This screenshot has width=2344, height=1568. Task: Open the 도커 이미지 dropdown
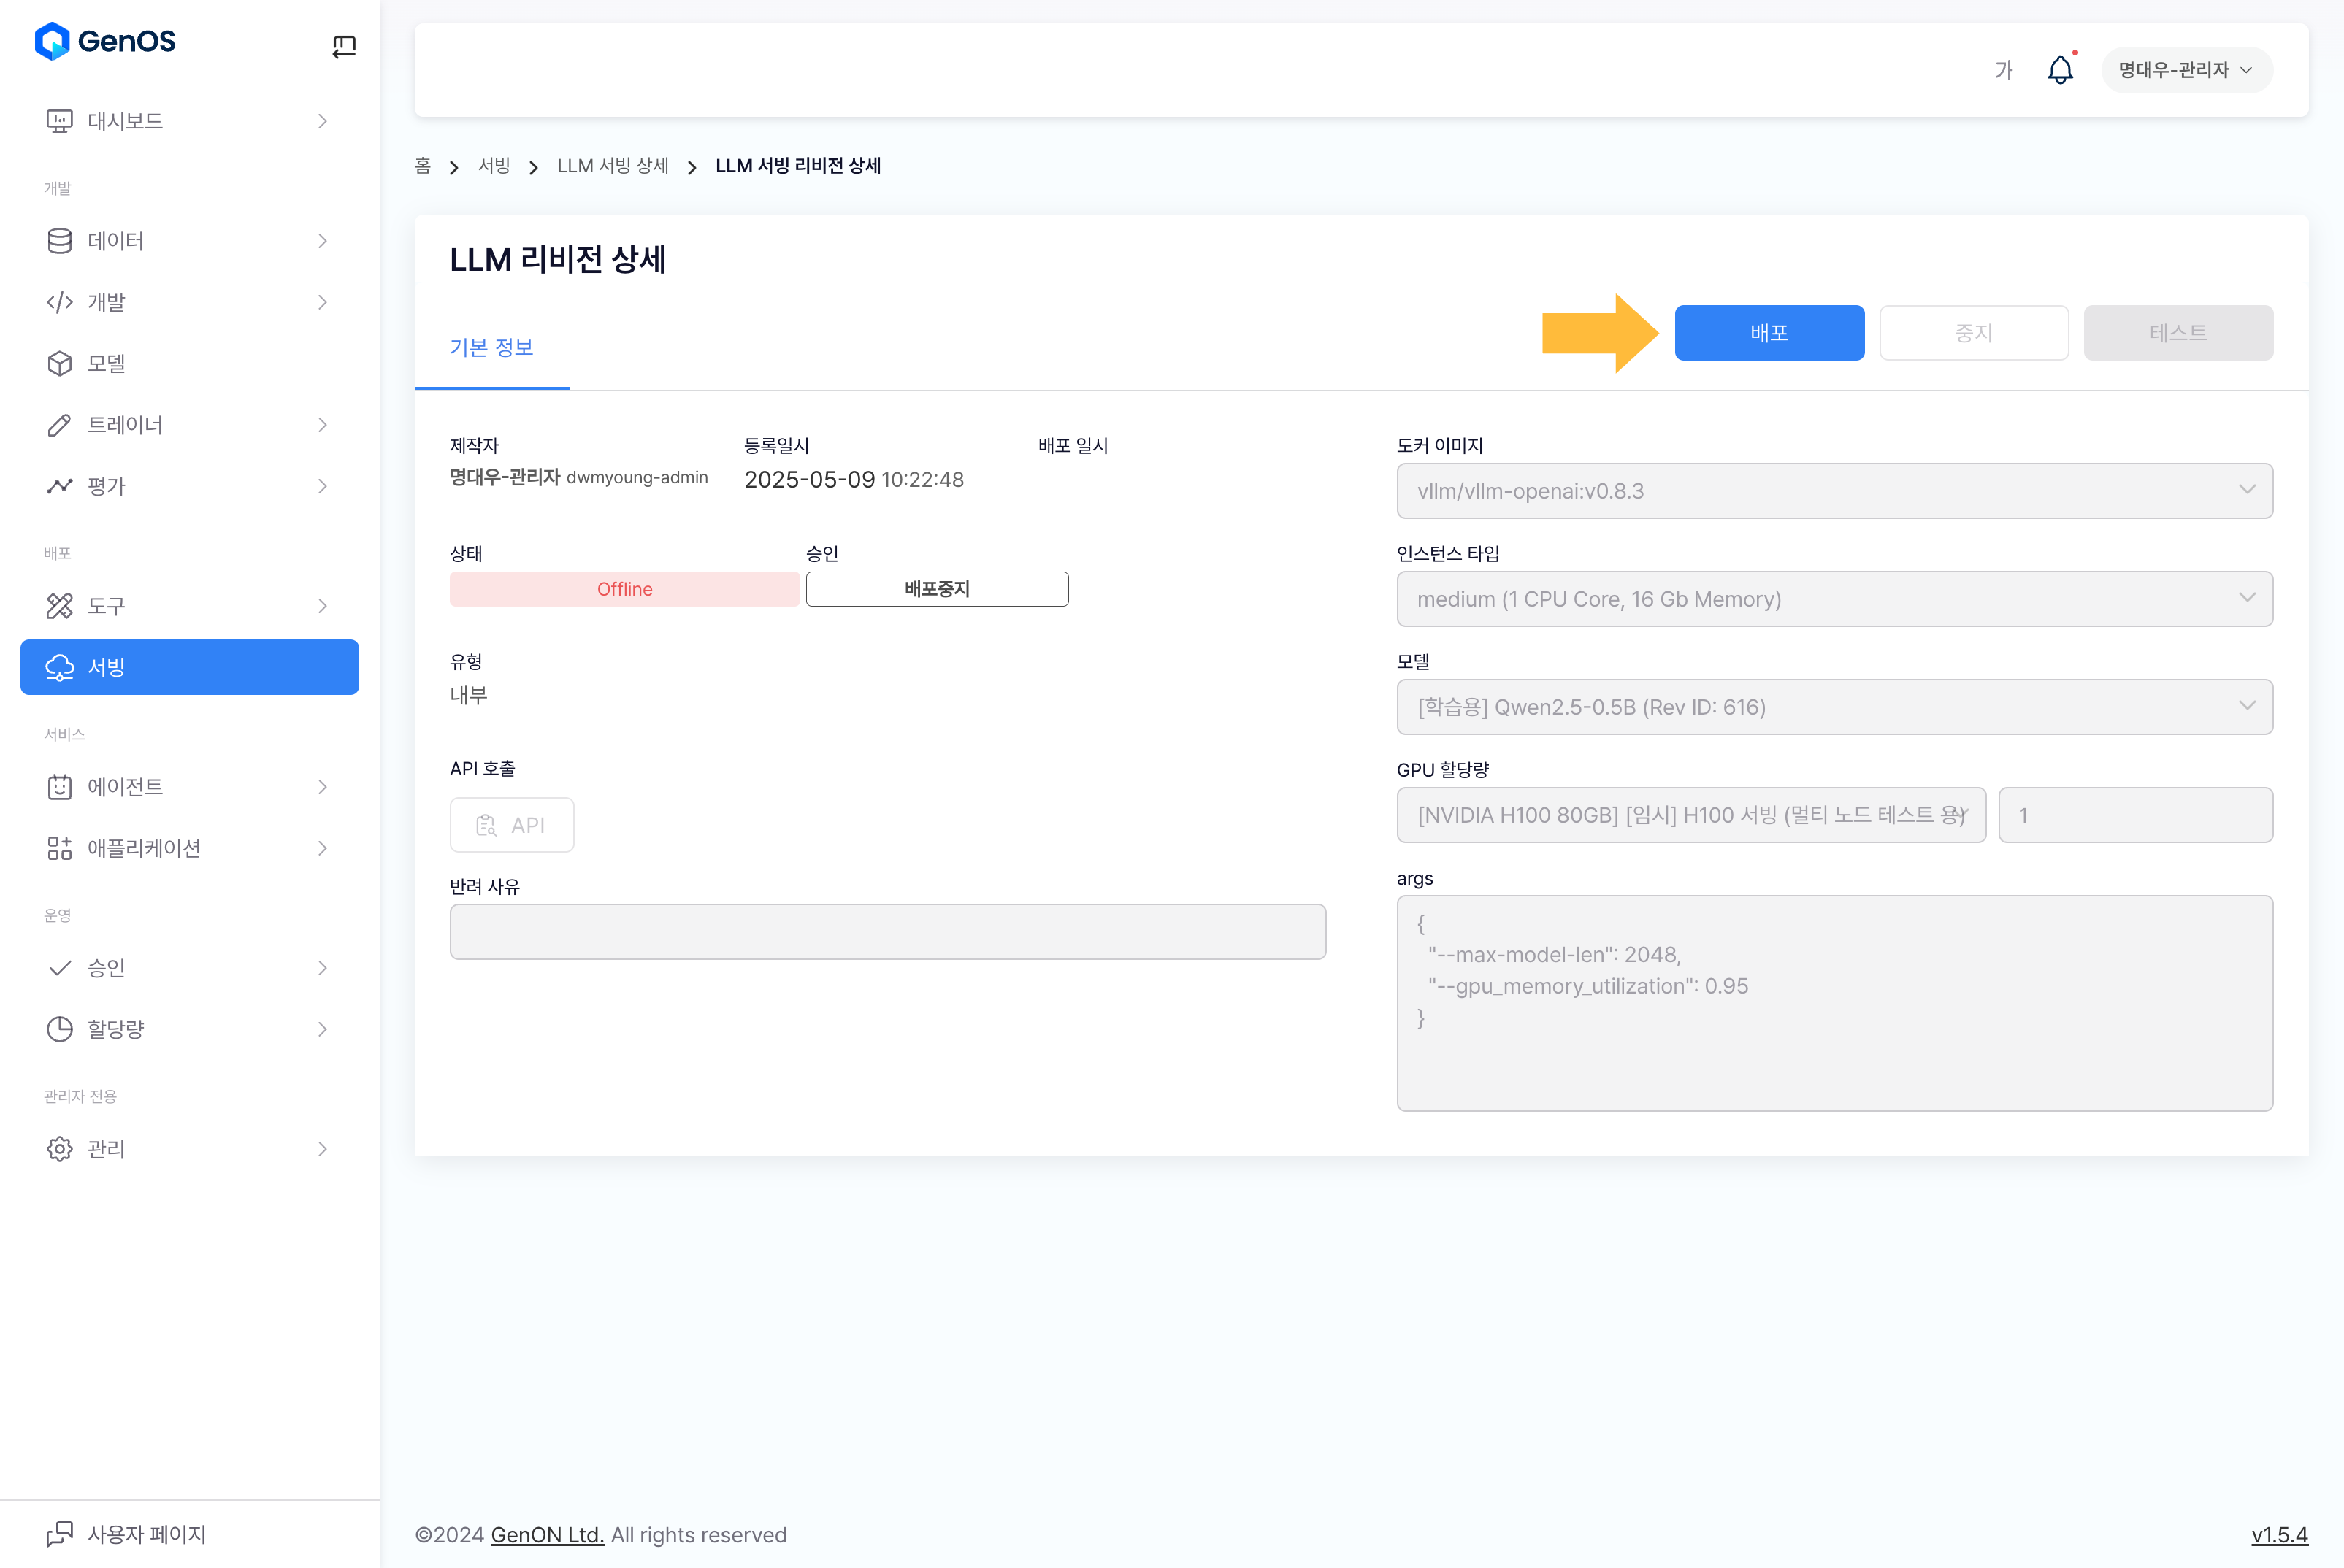pos(1834,491)
